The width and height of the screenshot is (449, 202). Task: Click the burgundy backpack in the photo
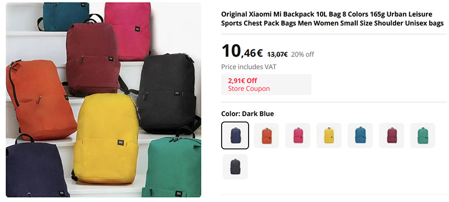pos(93,59)
